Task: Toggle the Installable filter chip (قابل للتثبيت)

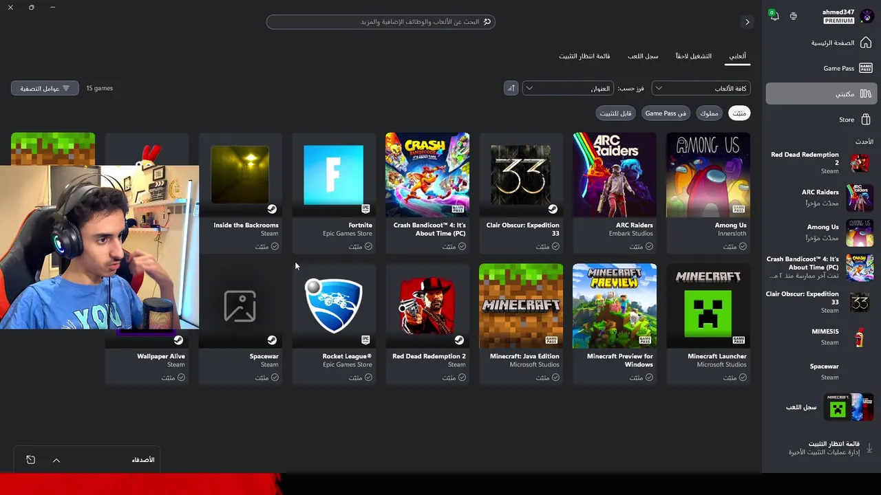Action: click(x=615, y=113)
